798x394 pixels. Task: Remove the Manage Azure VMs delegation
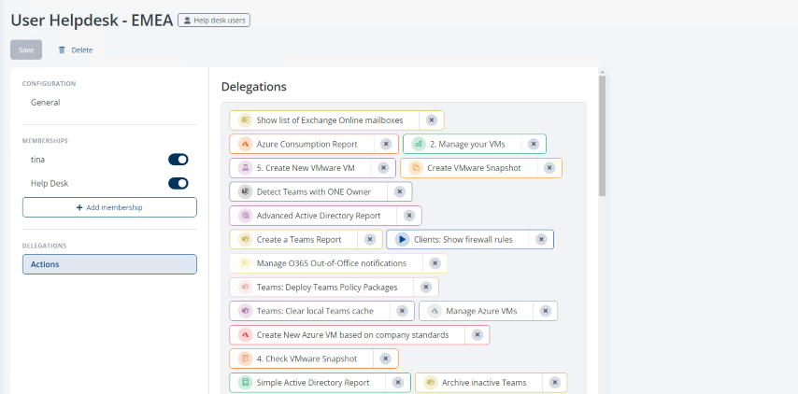click(x=545, y=311)
